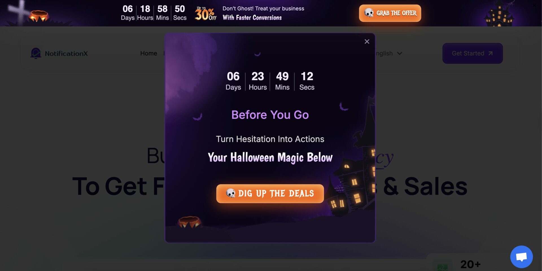This screenshot has height=271, width=542.
Task: Open the Home menu item
Action: pyautogui.click(x=148, y=53)
